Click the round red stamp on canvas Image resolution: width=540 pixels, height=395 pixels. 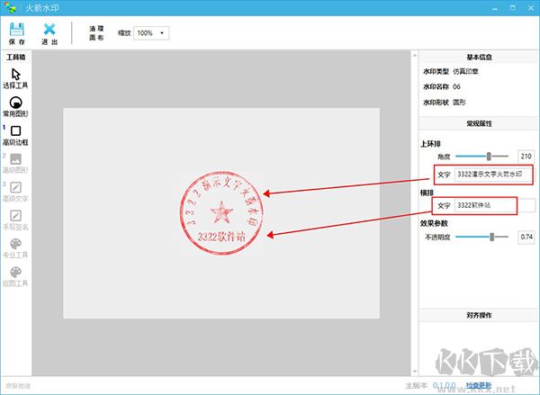pyautogui.click(x=221, y=213)
